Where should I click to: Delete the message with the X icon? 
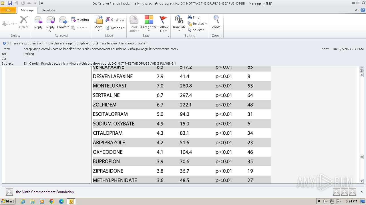(24, 22)
